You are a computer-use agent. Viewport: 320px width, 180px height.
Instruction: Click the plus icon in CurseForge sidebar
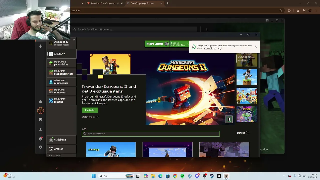41,46
